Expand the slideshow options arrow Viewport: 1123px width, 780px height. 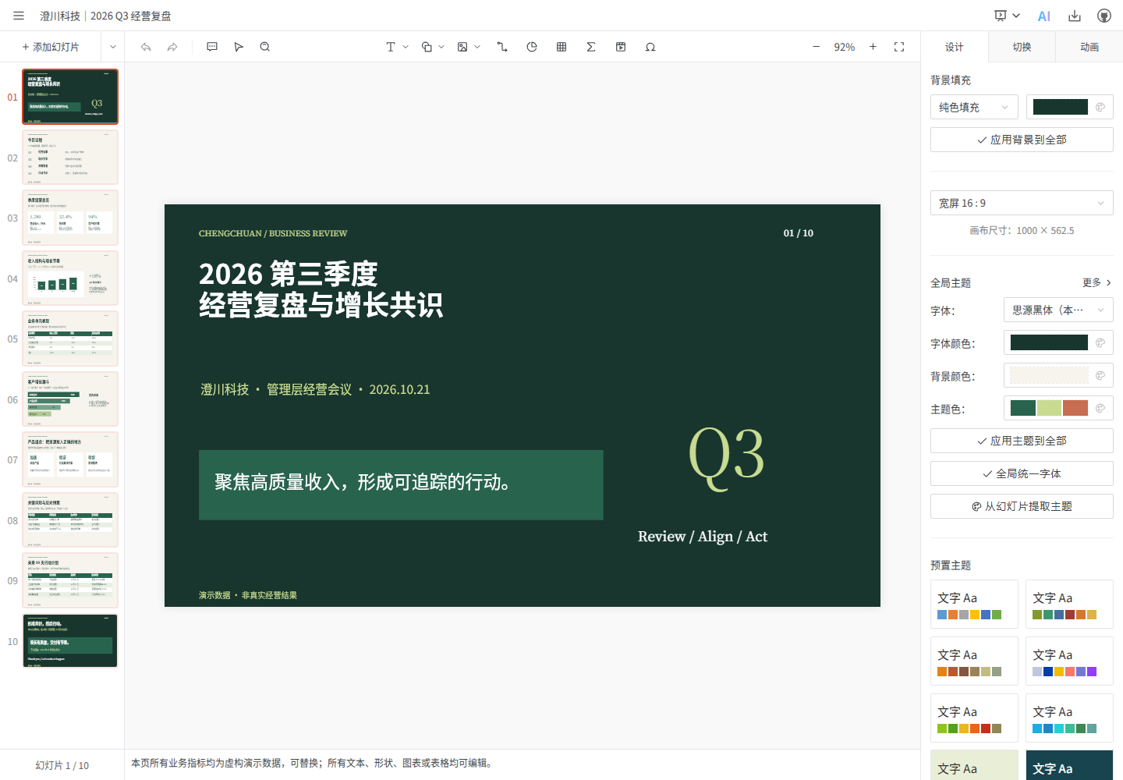[1016, 16]
